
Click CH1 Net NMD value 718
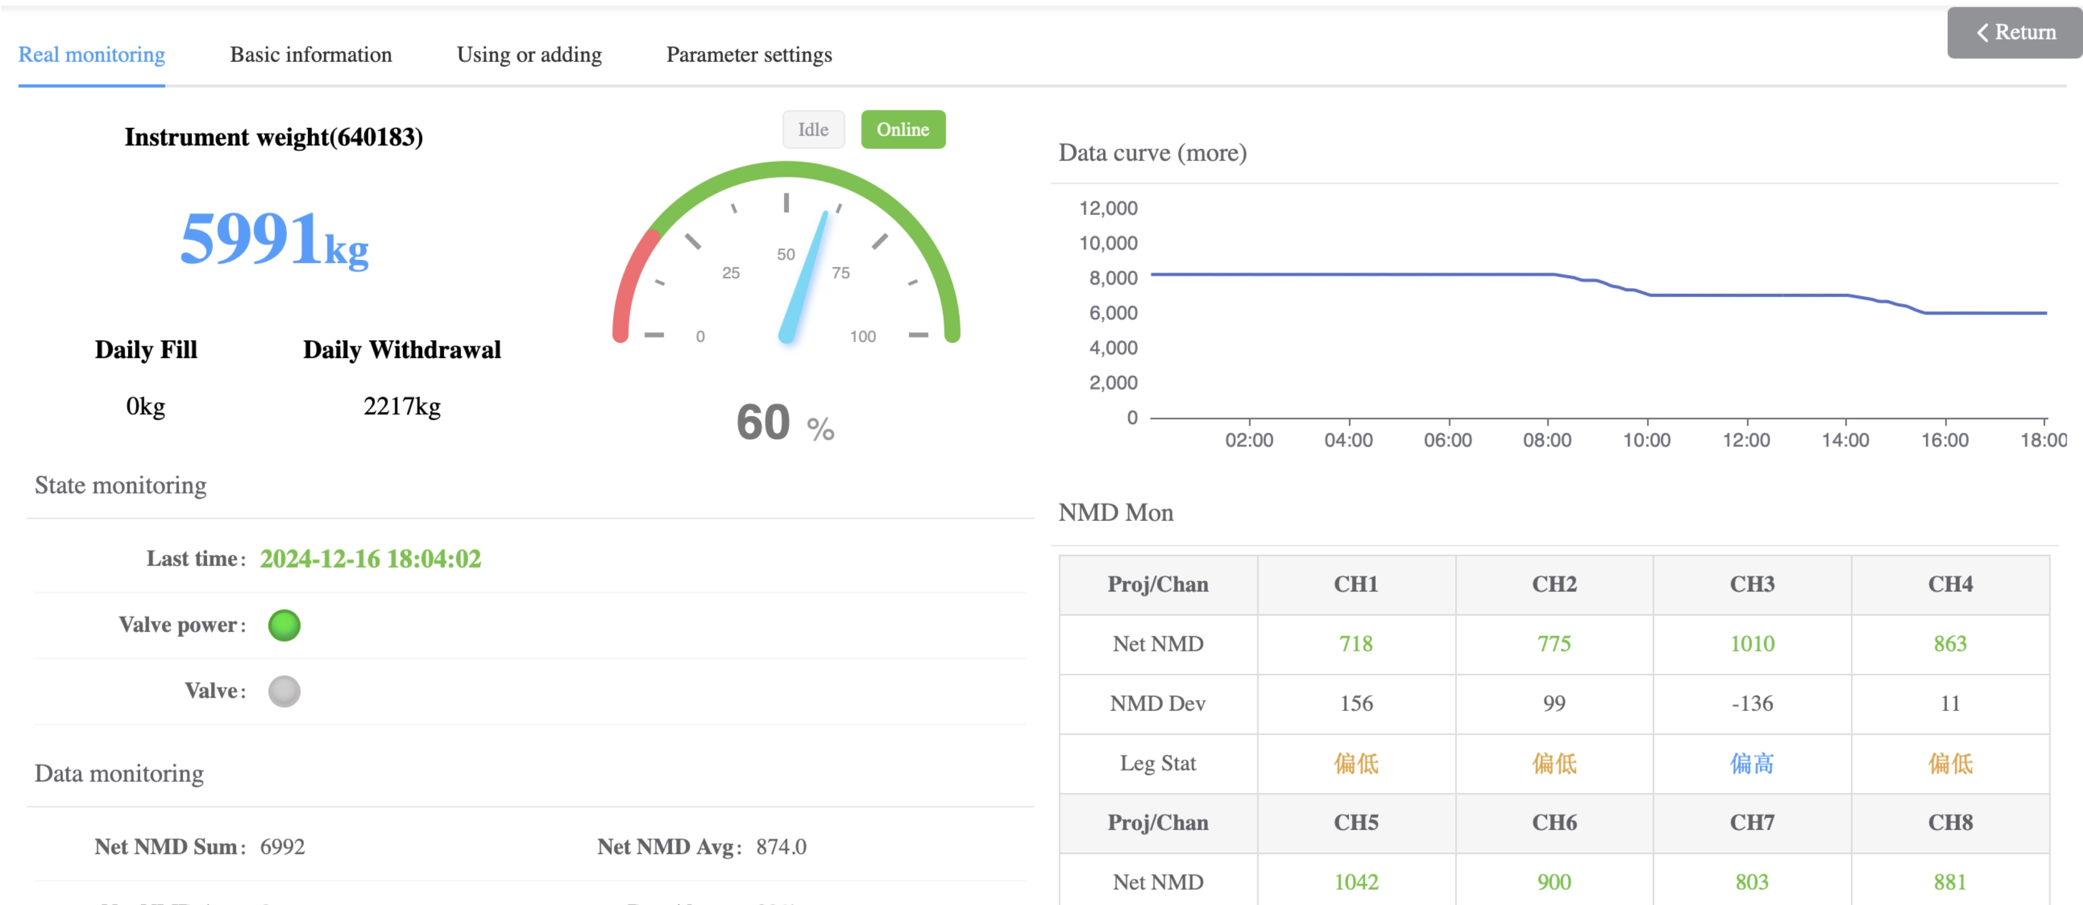[1356, 643]
